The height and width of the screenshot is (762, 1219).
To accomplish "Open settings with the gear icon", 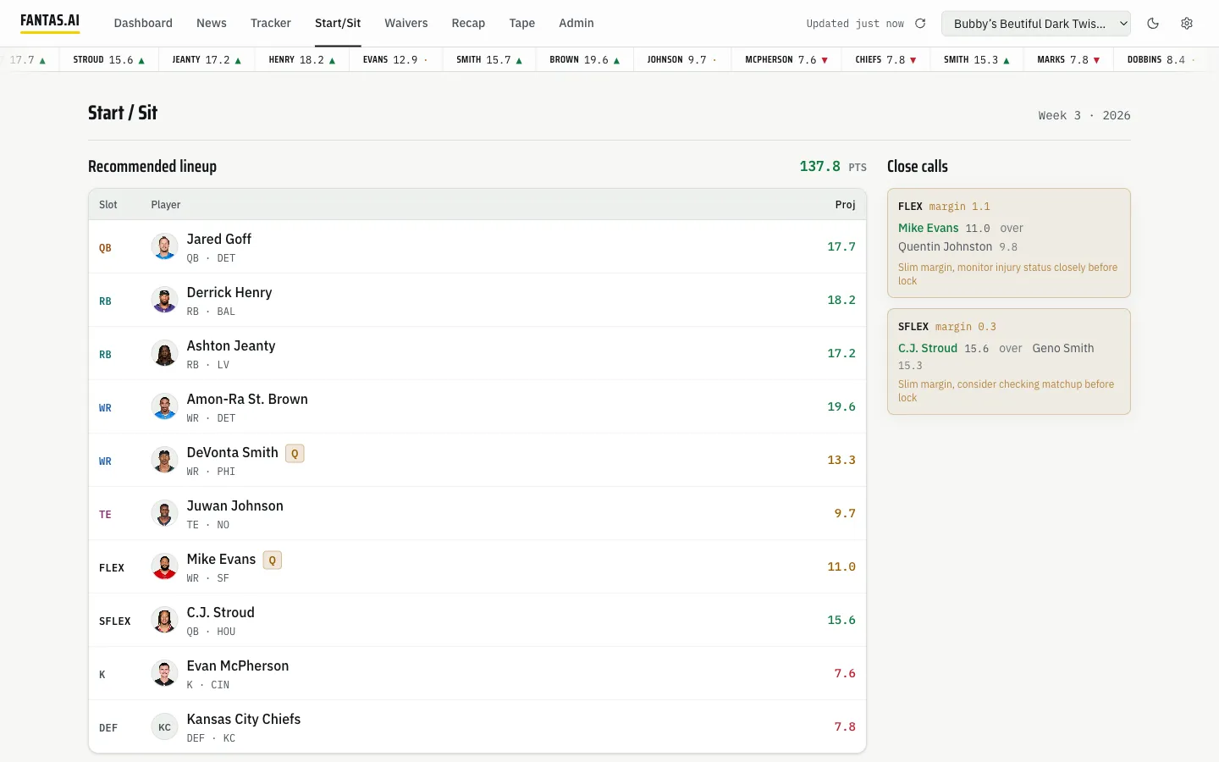I will (x=1187, y=24).
